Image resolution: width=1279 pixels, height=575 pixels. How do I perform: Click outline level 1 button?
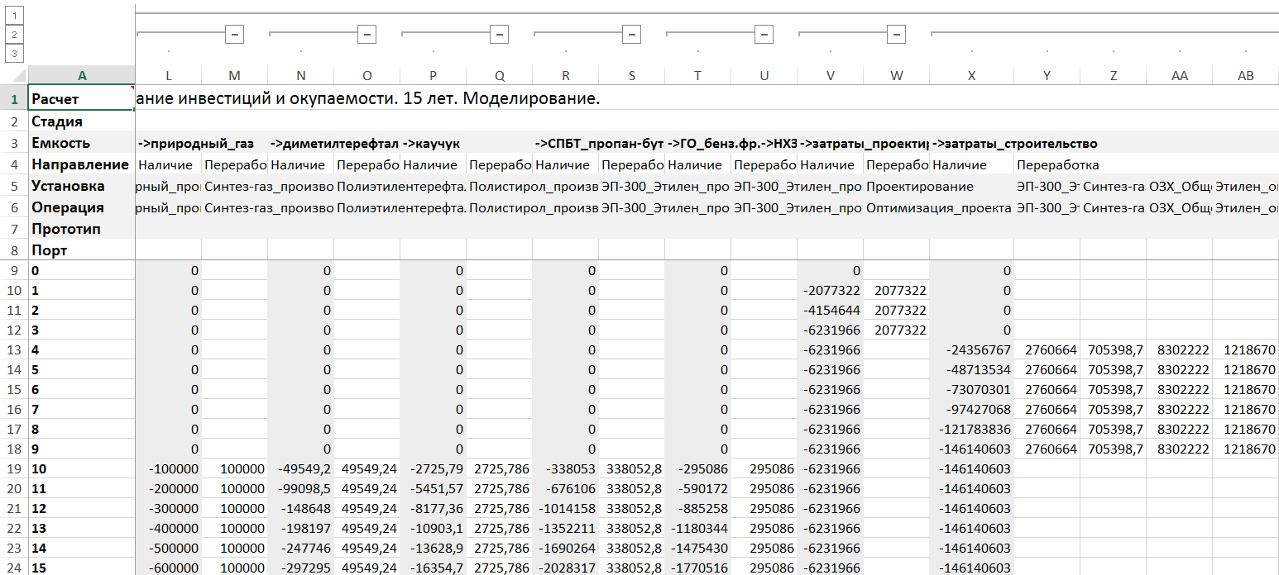(x=14, y=15)
